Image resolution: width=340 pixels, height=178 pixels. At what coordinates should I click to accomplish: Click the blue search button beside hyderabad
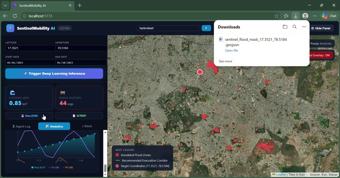tap(206, 28)
